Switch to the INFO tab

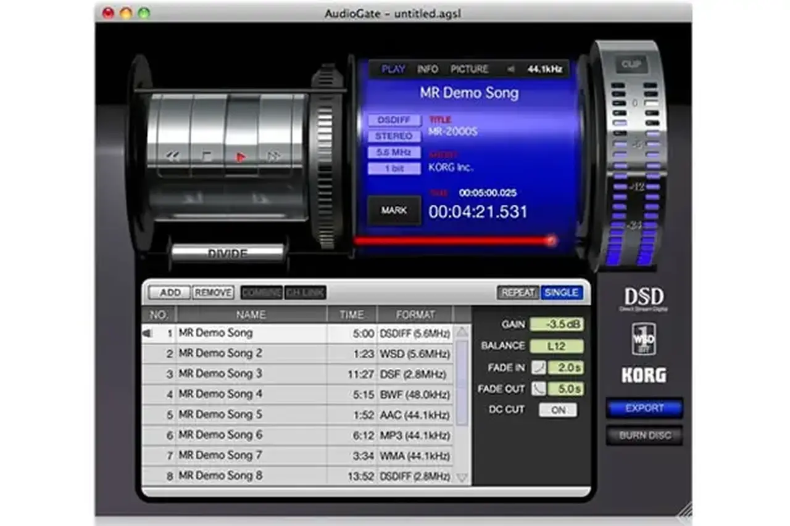(427, 69)
